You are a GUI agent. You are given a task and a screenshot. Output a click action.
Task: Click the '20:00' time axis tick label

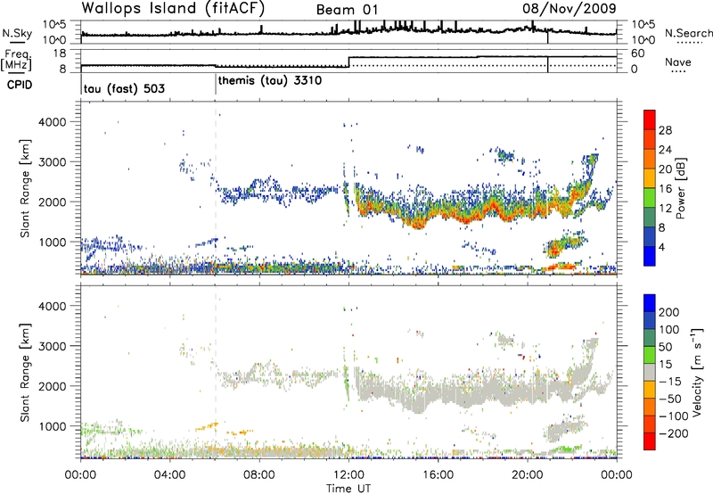528,474
